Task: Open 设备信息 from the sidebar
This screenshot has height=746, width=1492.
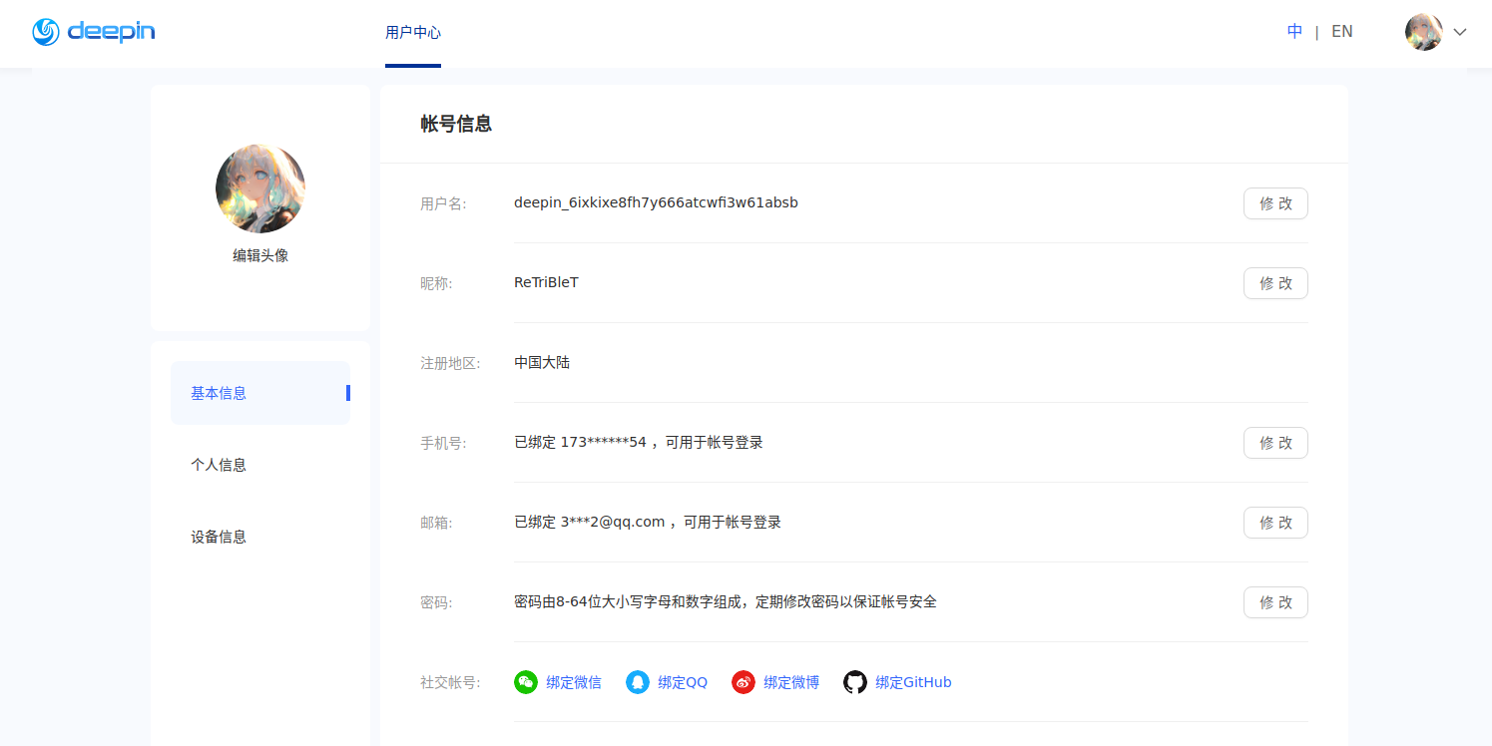Action: click(219, 536)
